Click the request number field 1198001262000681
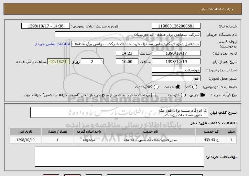The width and height of the screenshot is (249, 176). pos(176,26)
